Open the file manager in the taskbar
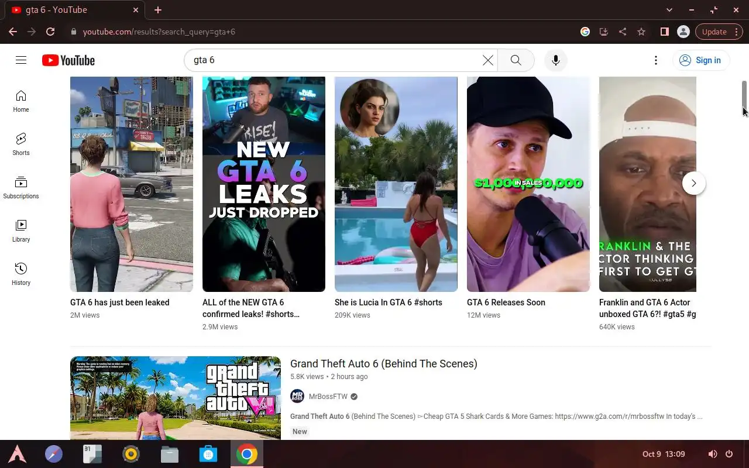Screen dimensions: 749x468 [x=170, y=454]
